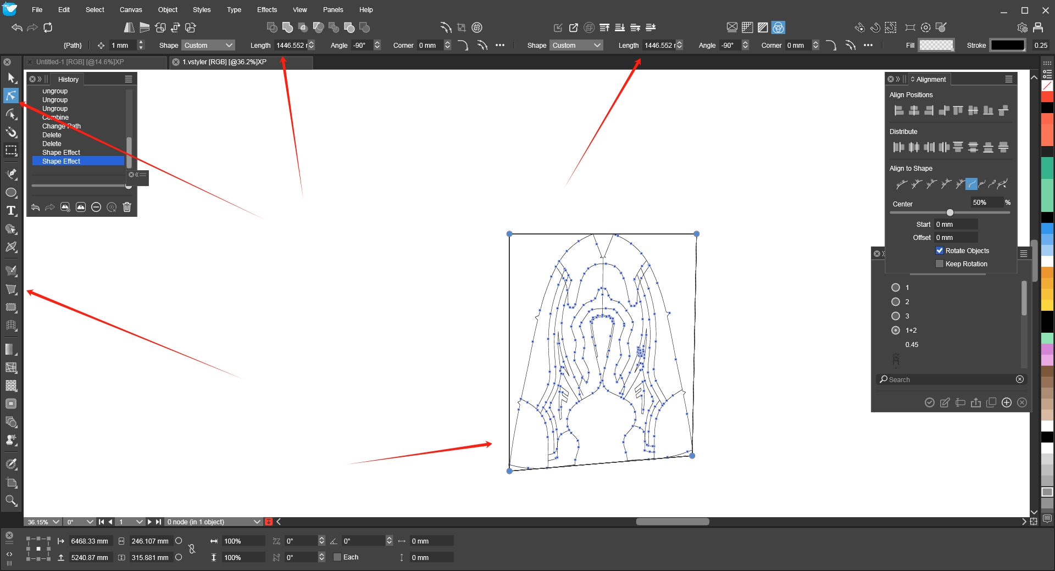Activate the Node editing tool
Image resolution: width=1055 pixels, height=571 pixels.
point(11,96)
